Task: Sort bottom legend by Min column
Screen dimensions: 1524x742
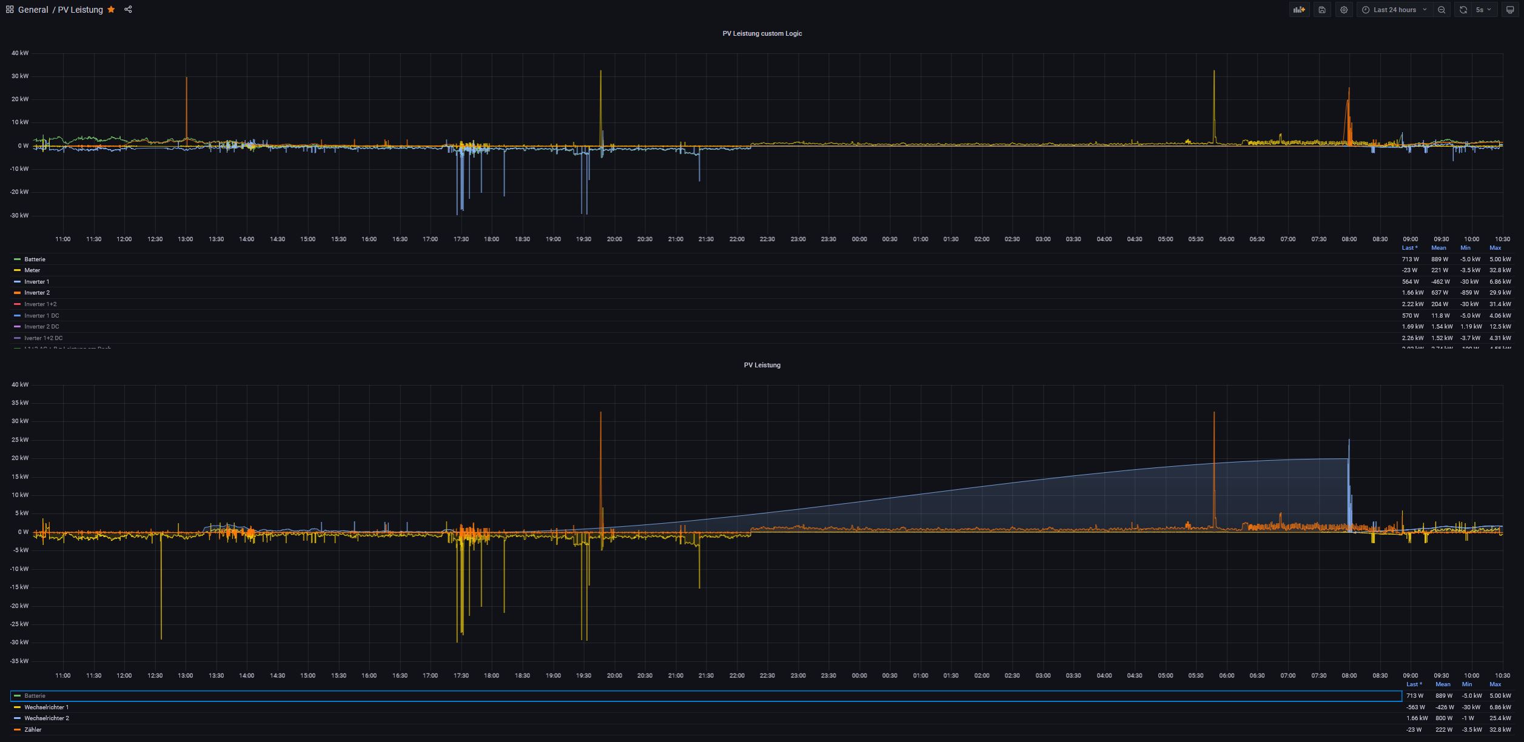Action: [x=1466, y=684]
